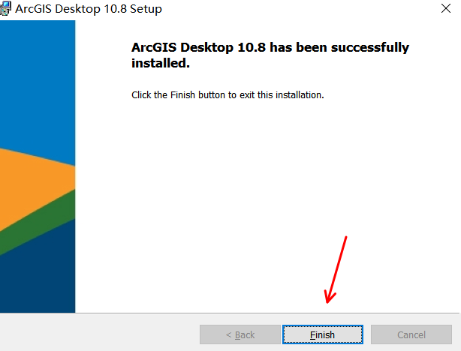Click the installer icon in title bar
Screen dimensions: 461x351
tap(5, 8)
